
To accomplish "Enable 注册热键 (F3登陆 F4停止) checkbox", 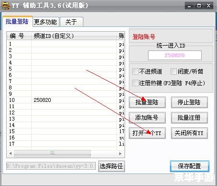I will click(x=135, y=83).
